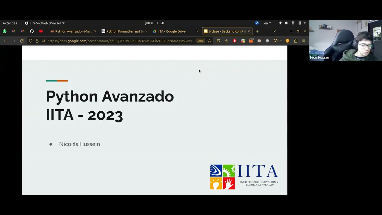Toggle the orange extension marked OFF
Image resolution: width=382 pixels, height=215 pixels.
coord(251,41)
